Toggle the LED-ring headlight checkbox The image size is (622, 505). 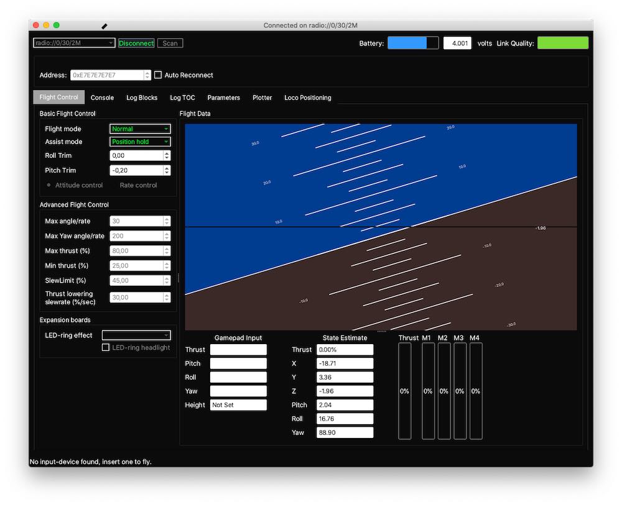106,347
